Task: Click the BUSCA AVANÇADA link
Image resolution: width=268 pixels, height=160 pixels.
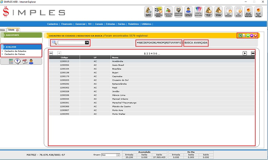Action: click(x=196, y=43)
